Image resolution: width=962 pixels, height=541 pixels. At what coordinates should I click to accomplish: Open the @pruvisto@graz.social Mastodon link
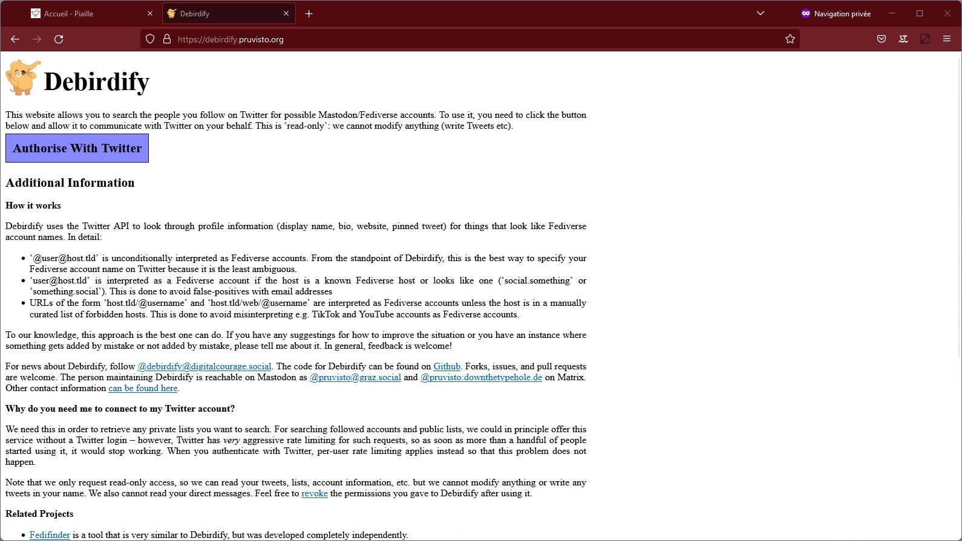pos(355,377)
